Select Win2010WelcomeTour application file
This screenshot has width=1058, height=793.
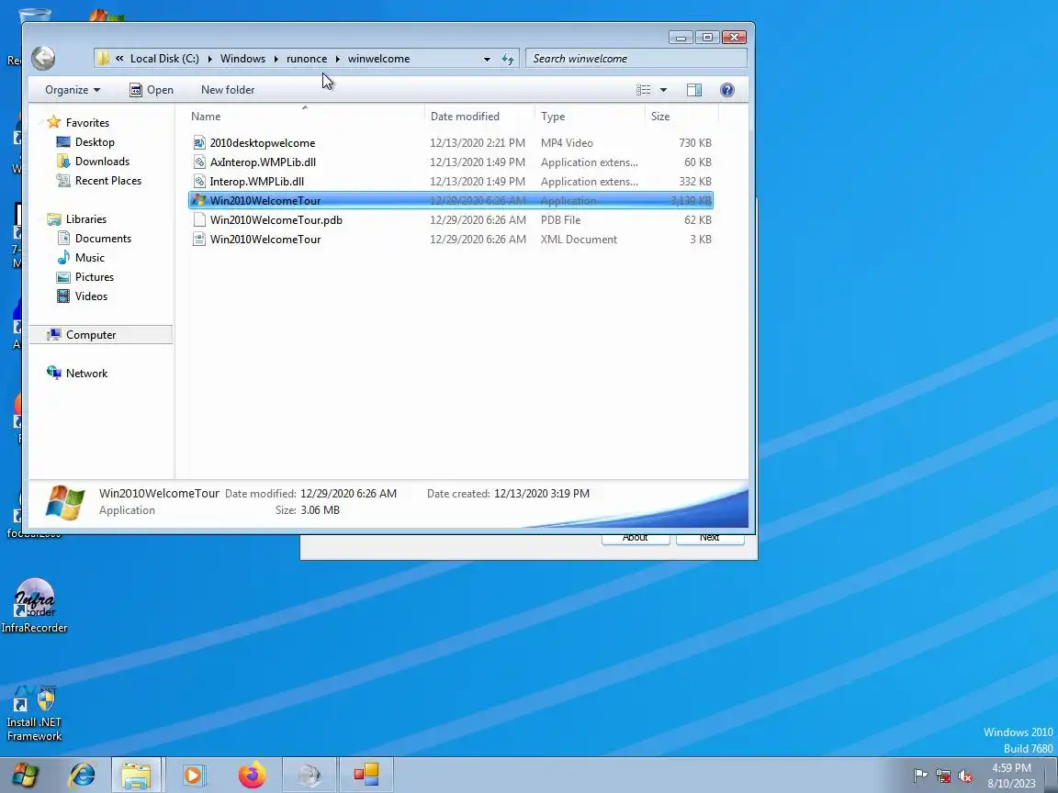451,200
